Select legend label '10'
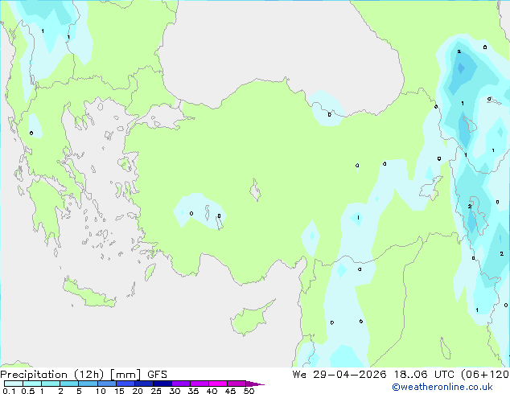 101,391
